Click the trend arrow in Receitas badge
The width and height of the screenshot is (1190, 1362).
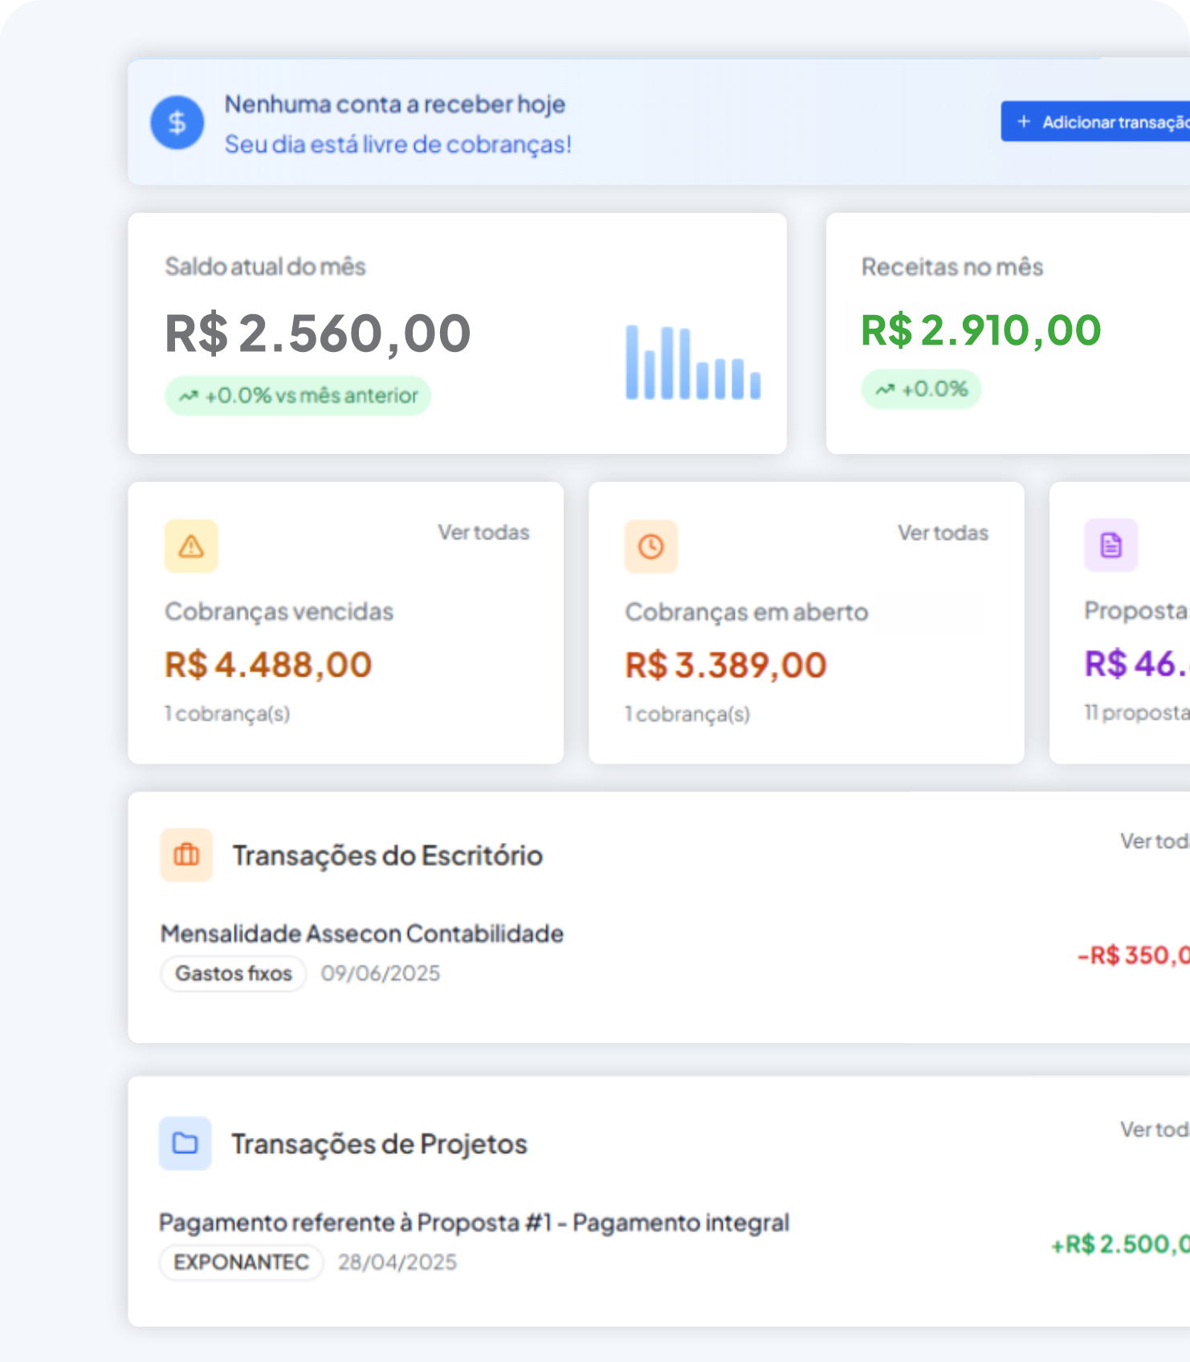[885, 390]
